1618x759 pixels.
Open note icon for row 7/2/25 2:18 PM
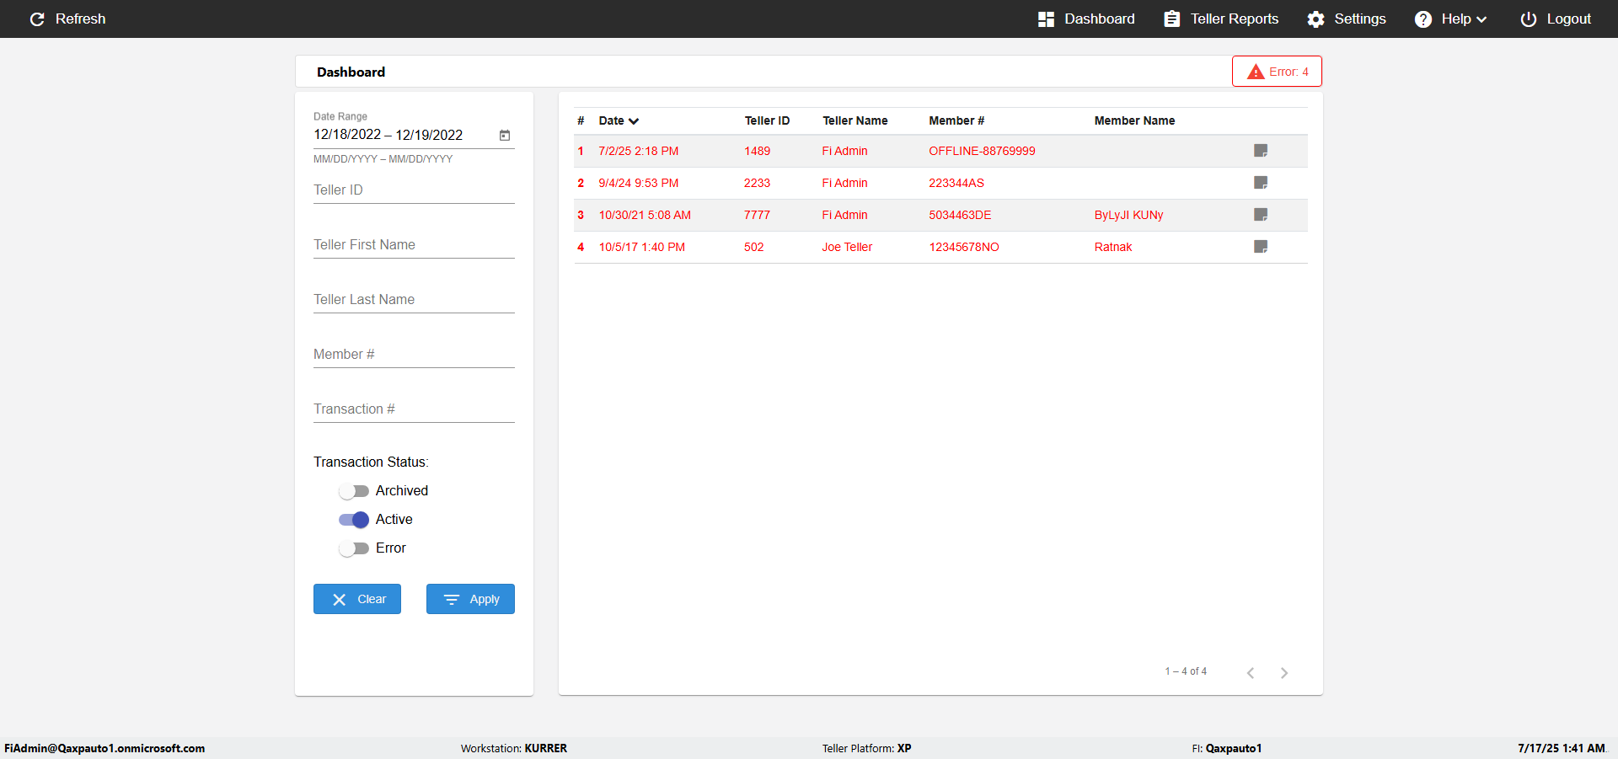click(1261, 151)
